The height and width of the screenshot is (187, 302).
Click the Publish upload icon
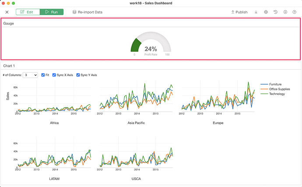[x=233, y=12]
